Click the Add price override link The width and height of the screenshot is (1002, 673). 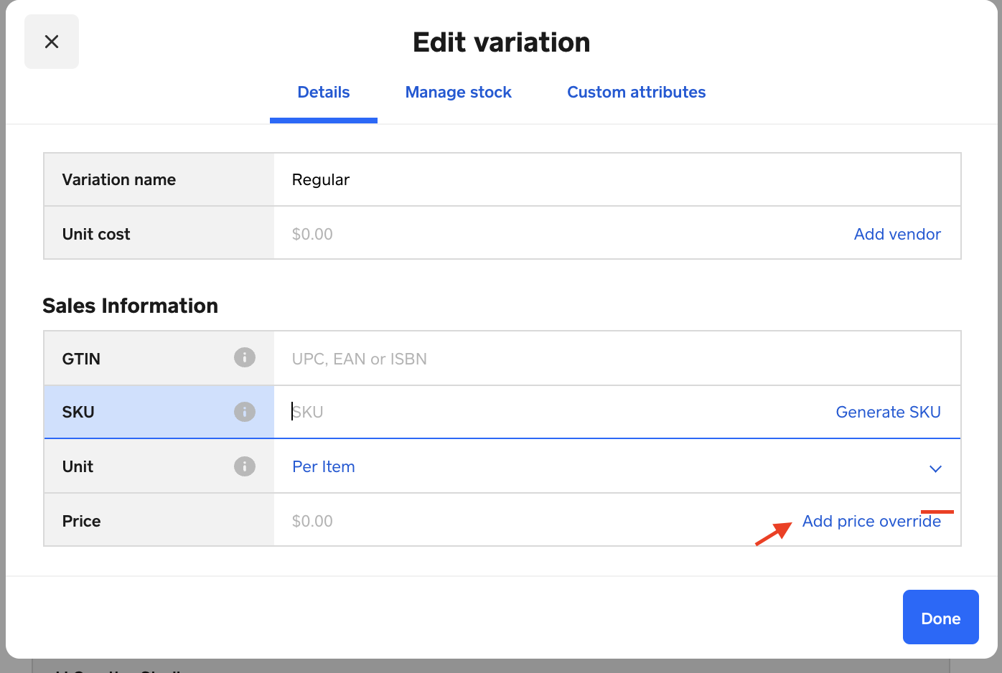click(871, 522)
